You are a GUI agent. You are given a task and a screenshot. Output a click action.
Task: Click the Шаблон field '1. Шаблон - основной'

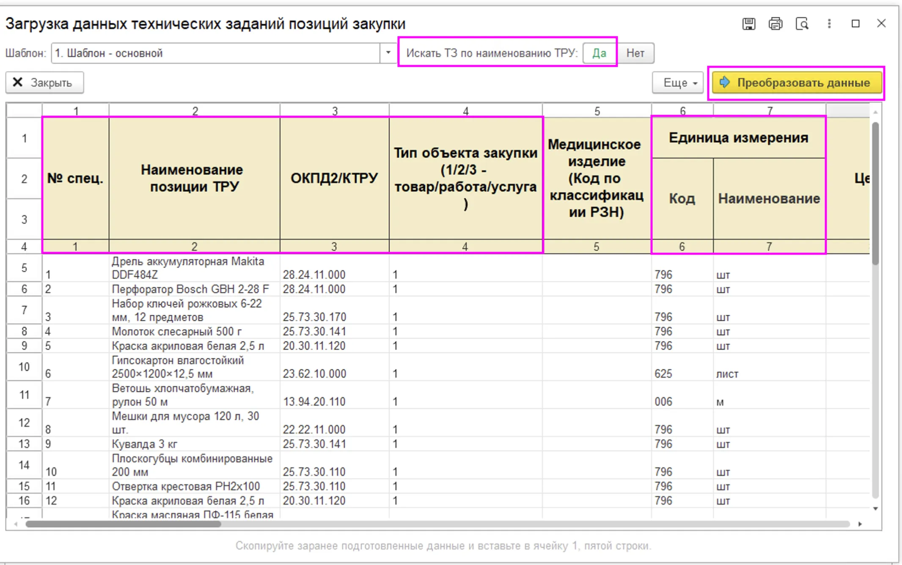tap(216, 53)
